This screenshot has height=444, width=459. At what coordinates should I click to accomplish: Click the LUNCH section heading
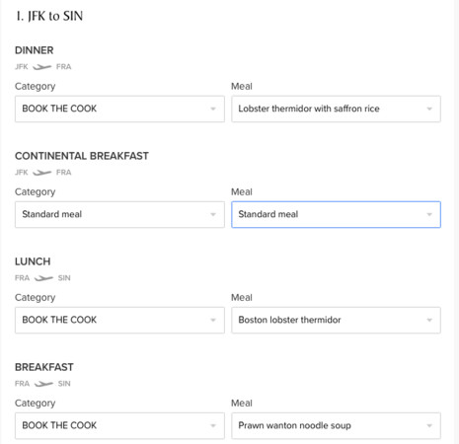pyautogui.click(x=33, y=261)
